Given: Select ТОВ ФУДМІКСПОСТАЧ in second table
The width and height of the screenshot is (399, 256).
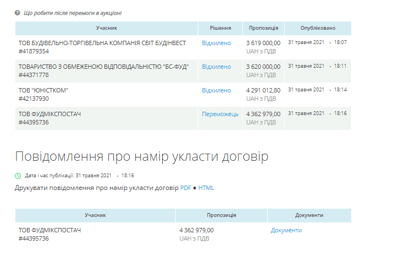Looking at the screenshot, I should (49, 230).
